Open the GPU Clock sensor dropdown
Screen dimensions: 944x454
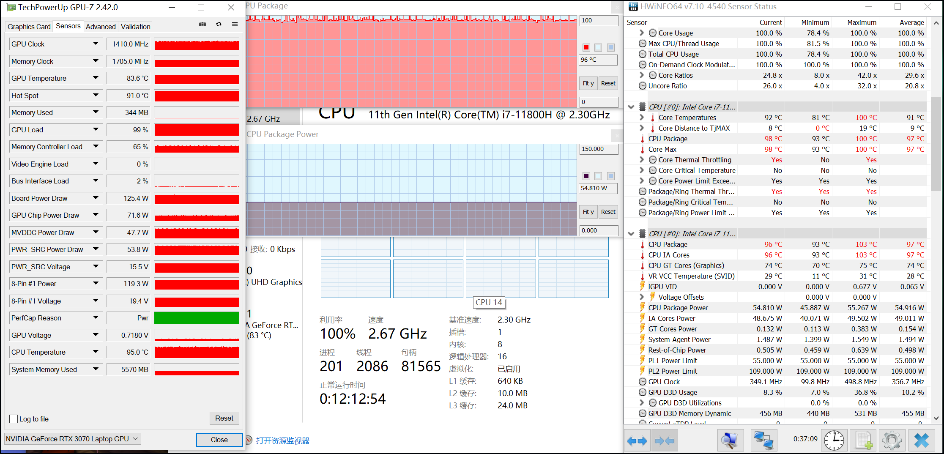96,44
